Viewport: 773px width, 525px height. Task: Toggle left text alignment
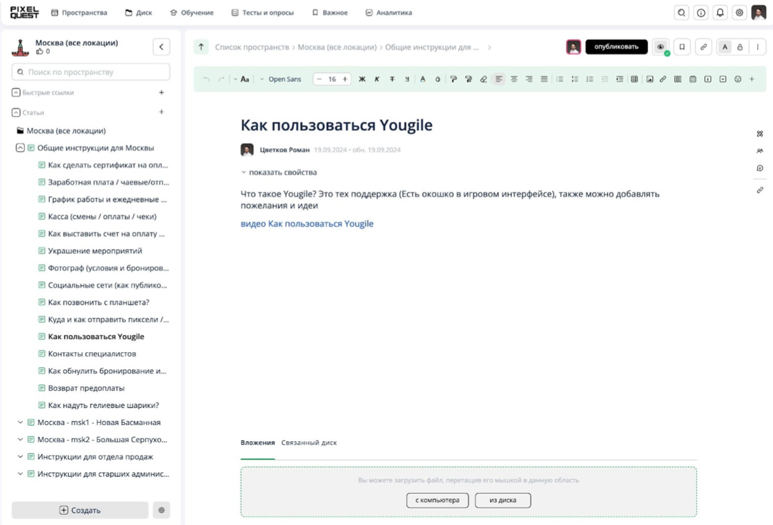click(499, 79)
